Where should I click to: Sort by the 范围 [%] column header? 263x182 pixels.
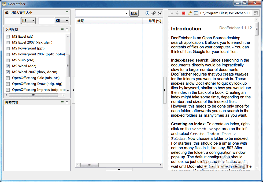153,21
